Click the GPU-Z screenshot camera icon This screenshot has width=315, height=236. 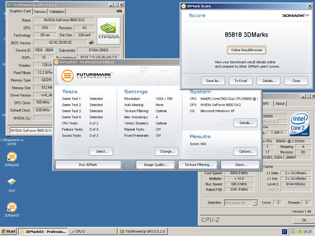(119, 11)
